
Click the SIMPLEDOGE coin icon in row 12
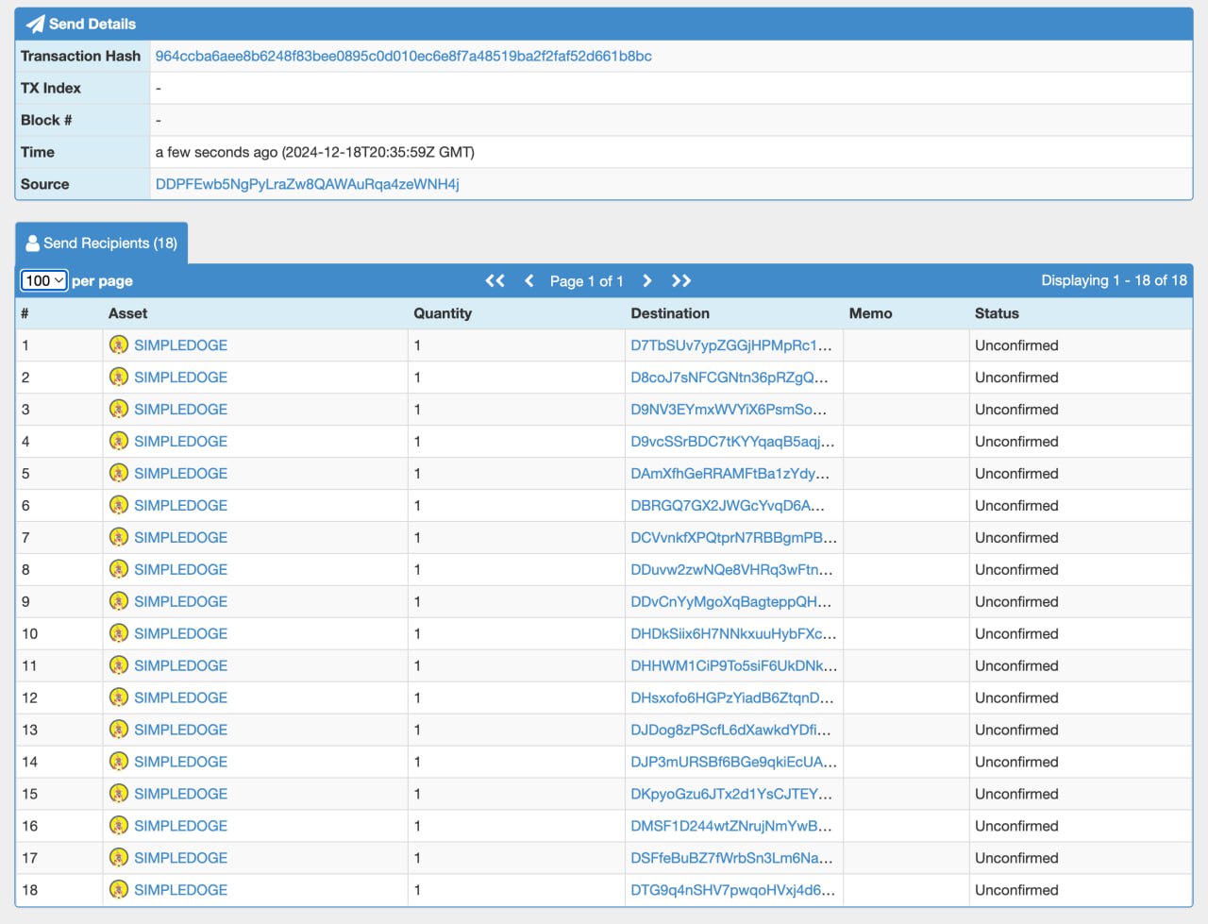click(x=119, y=698)
